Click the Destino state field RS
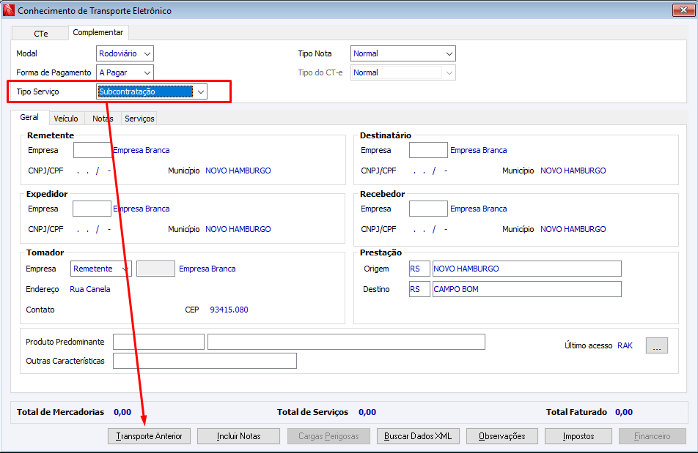Image resolution: width=698 pixels, height=453 pixels. [419, 289]
